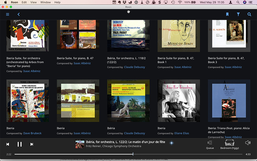The image size is (257, 161).
Task: Open the Debussy Iberia Ravel La Valse cover
Action: click(x=128, y=100)
